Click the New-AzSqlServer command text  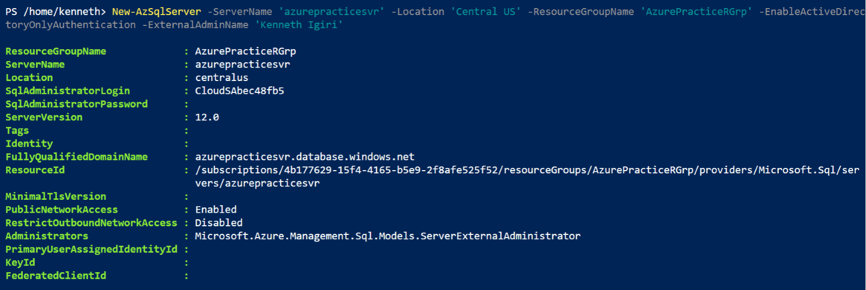click(156, 11)
